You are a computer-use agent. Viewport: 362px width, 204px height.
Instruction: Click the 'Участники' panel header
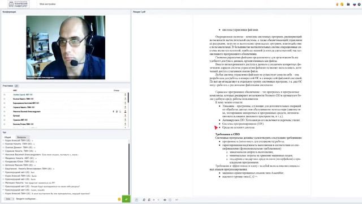coord(8,86)
